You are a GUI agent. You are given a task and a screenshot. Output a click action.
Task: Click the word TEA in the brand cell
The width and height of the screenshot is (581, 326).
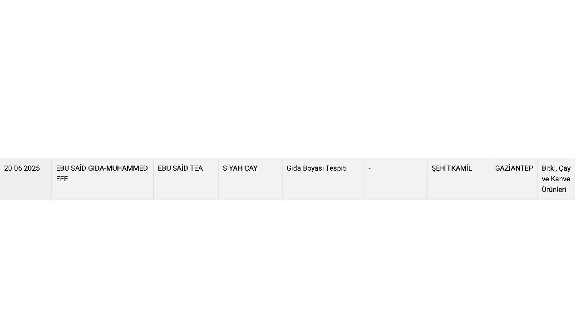click(196, 168)
